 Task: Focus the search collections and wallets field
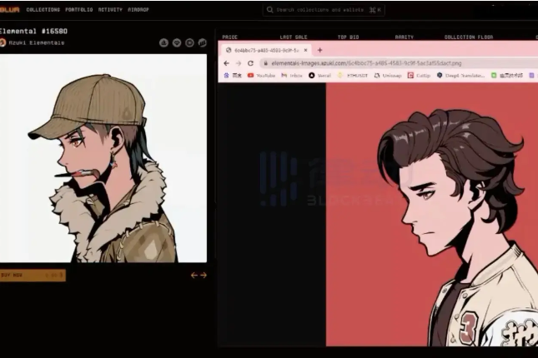324,10
